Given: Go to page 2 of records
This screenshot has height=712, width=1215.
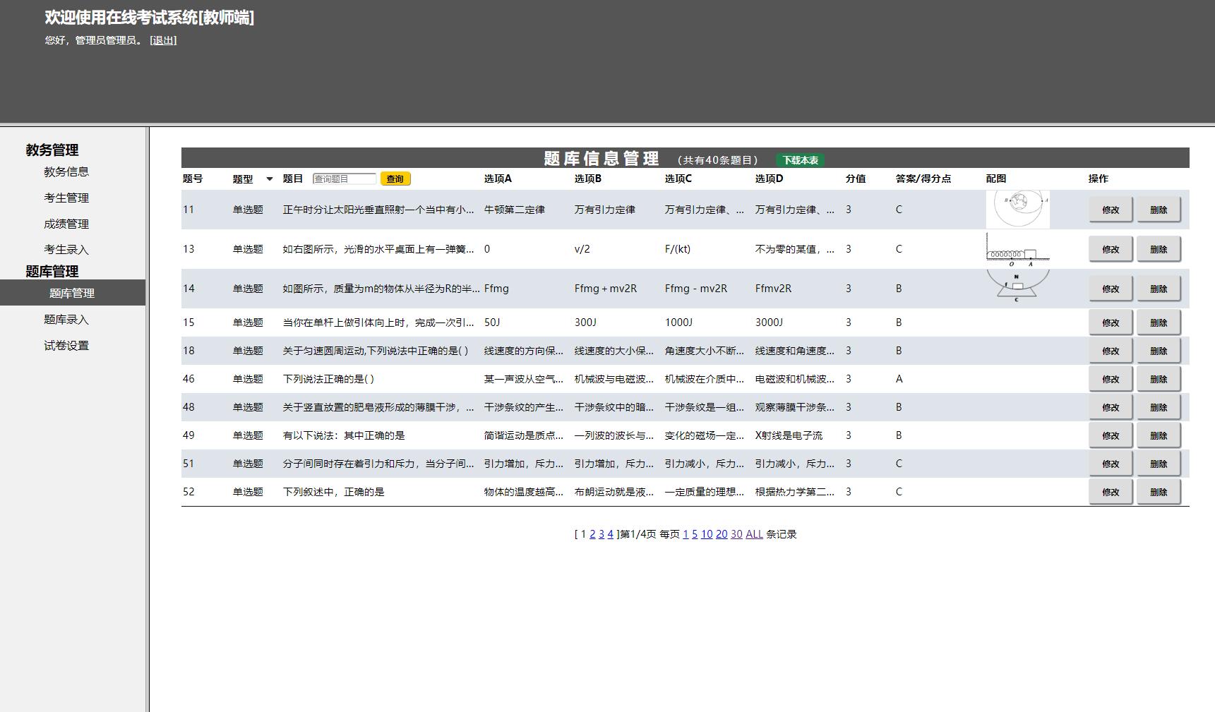Looking at the screenshot, I should pos(592,534).
